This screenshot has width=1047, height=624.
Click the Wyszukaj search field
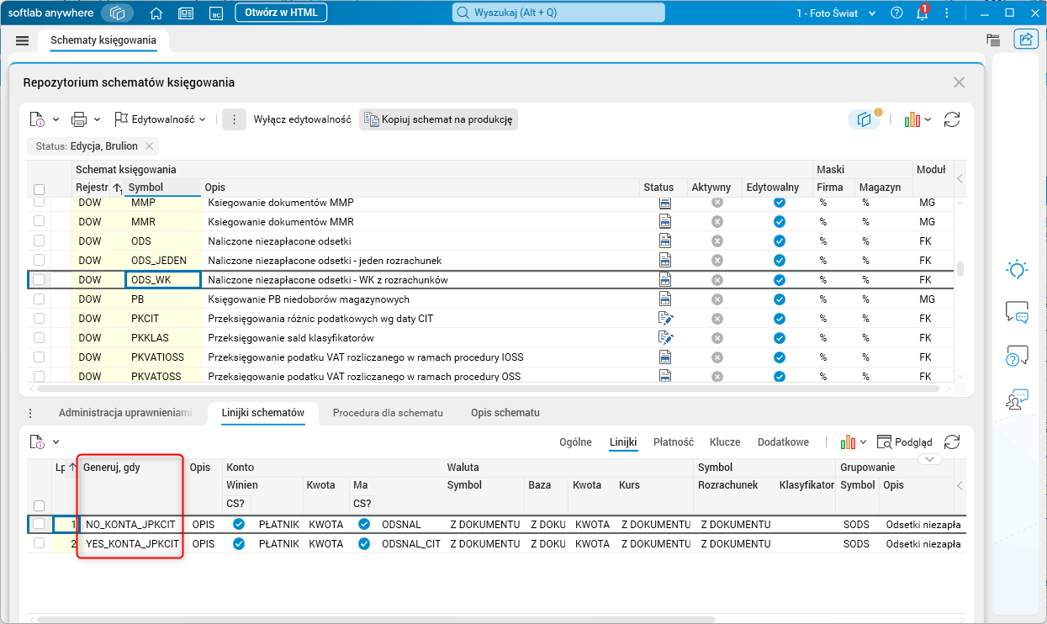pyautogui.click(x=558, y=13)
